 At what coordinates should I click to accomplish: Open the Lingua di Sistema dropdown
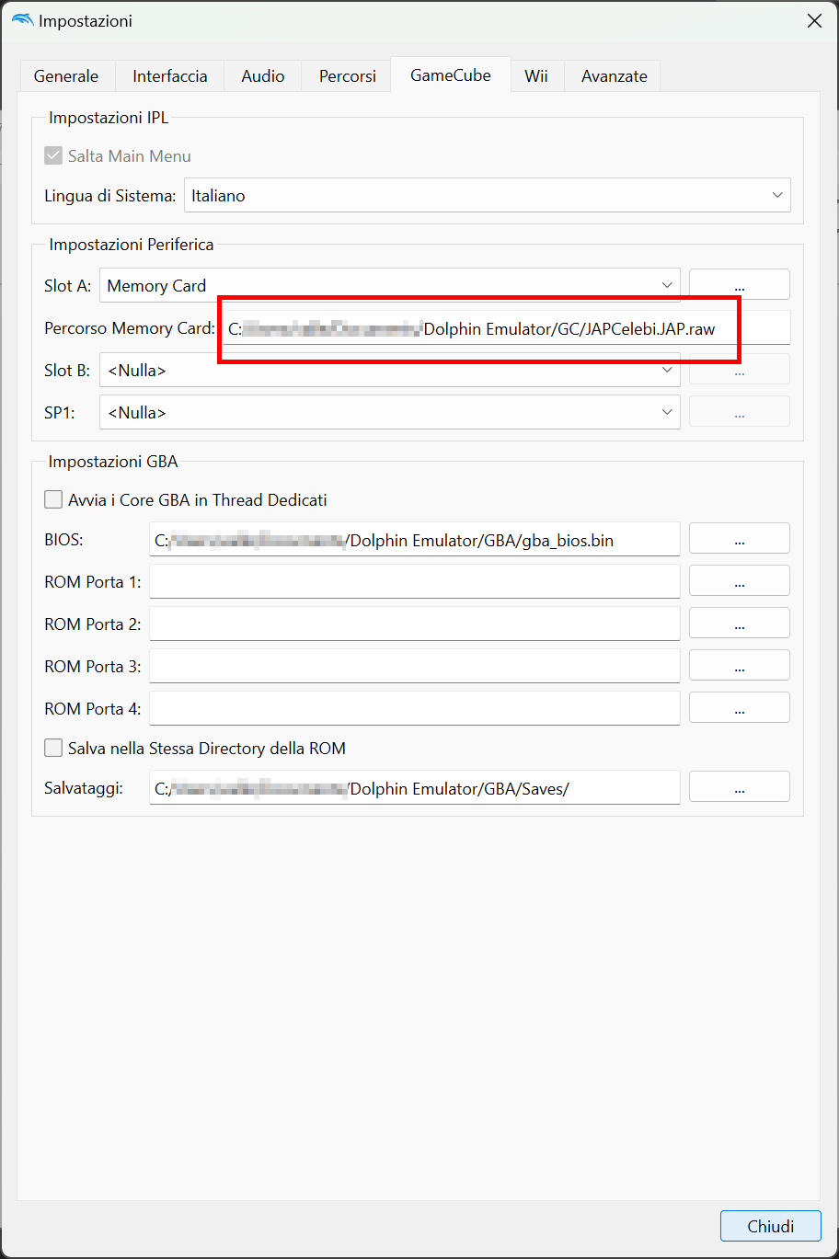[x=488, y=196]
